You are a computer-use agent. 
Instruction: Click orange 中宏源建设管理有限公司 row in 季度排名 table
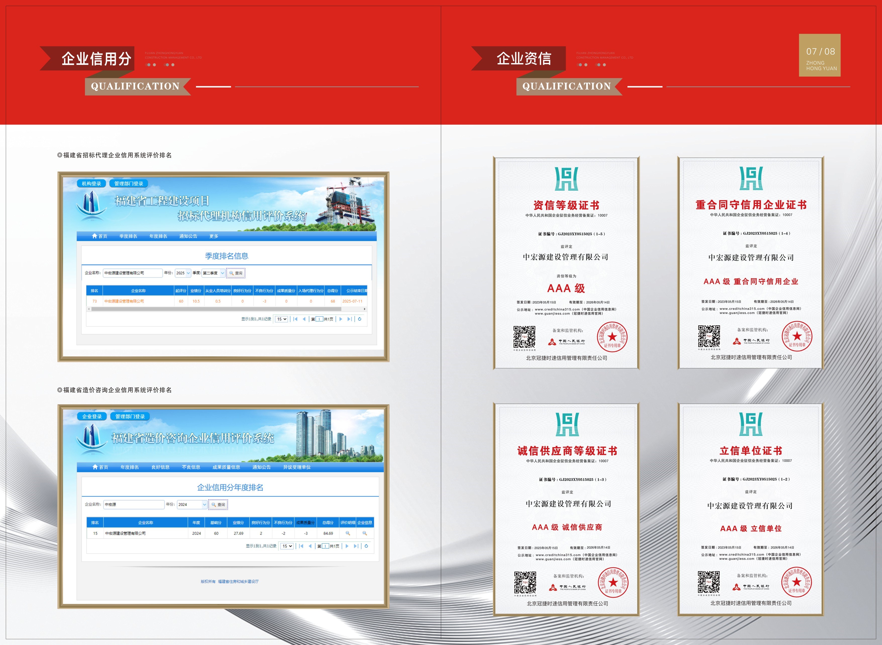pos(227,301)
